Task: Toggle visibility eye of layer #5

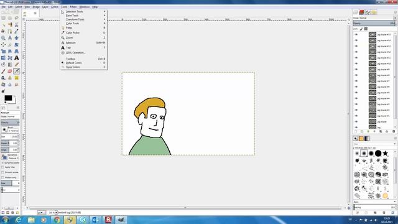Action: coord(356,93)
